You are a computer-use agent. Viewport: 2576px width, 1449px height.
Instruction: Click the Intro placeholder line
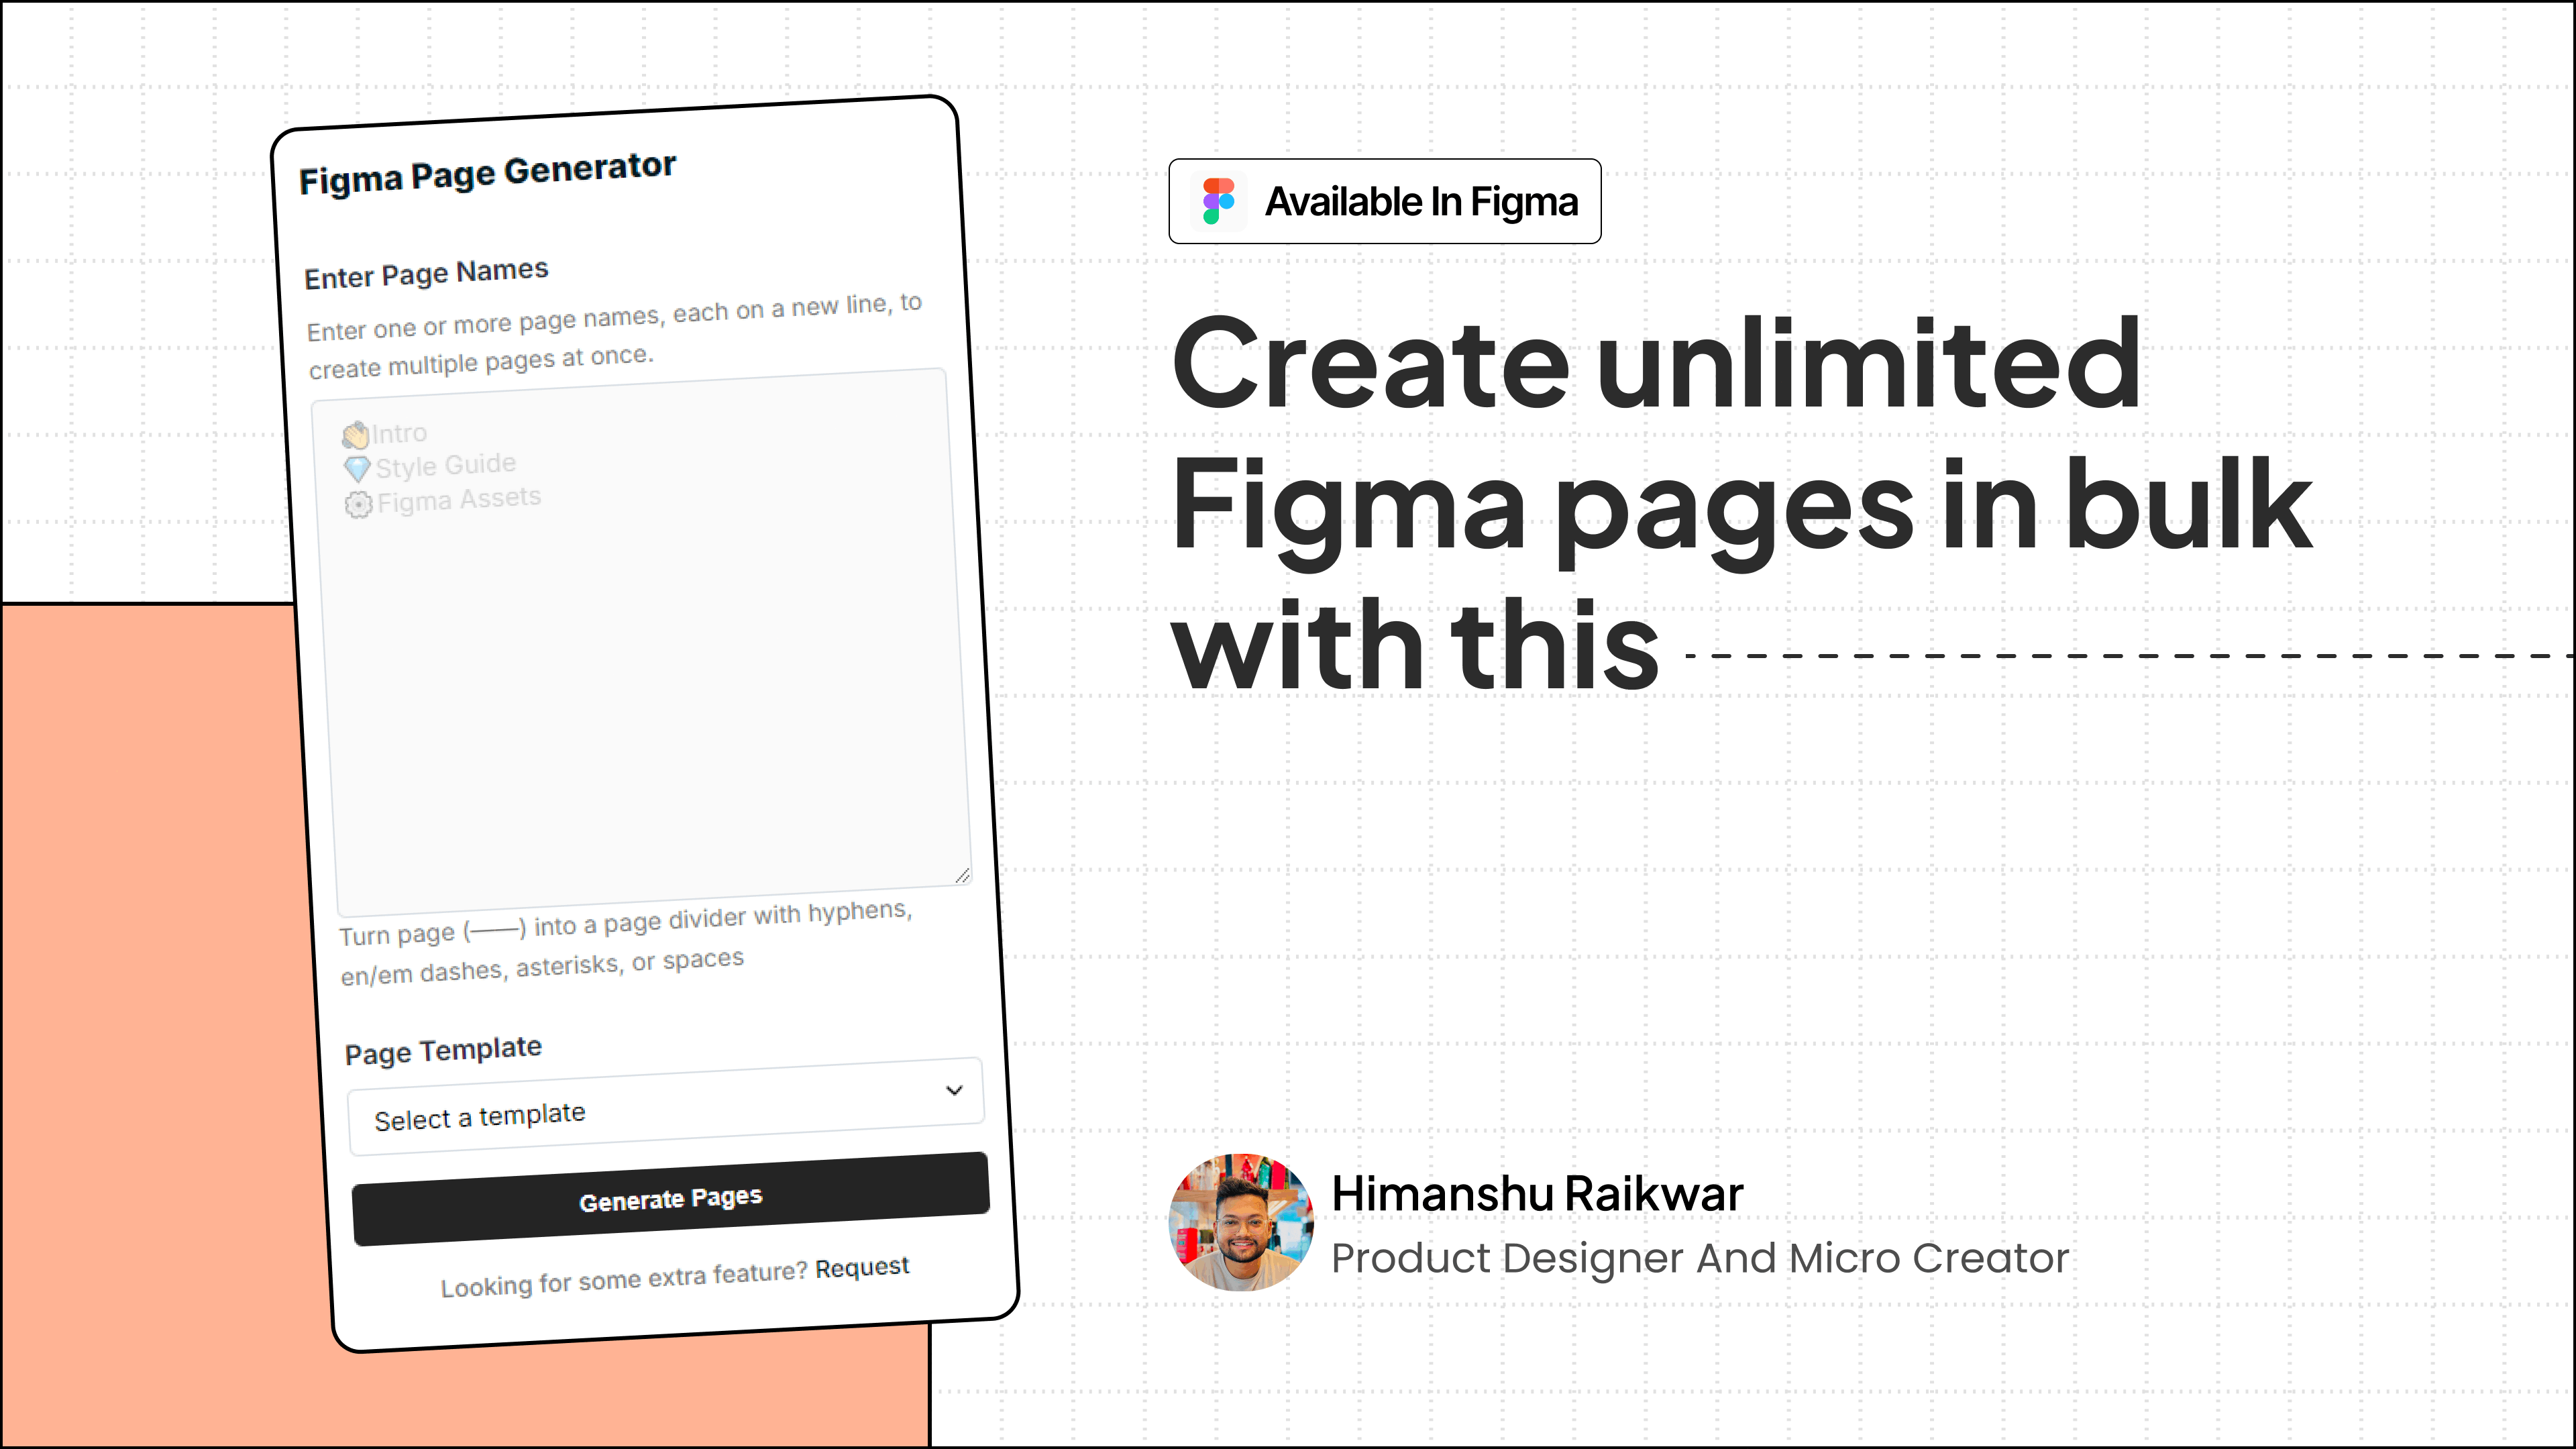tap(384, 433)
